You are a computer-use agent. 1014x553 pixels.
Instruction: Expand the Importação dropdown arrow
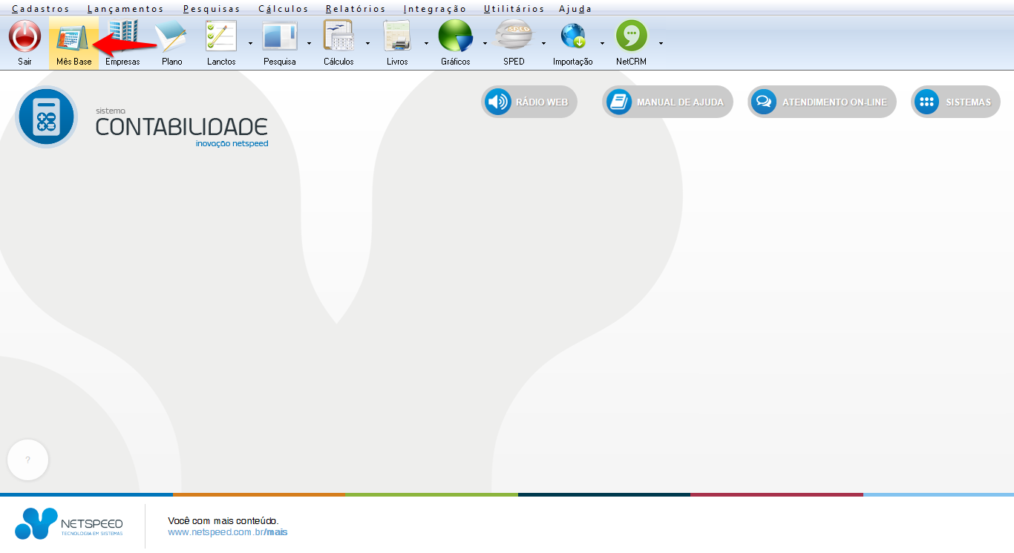point(602,43)
